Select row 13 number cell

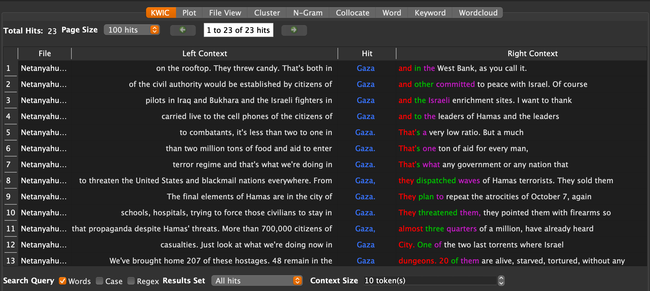point(10,261)
